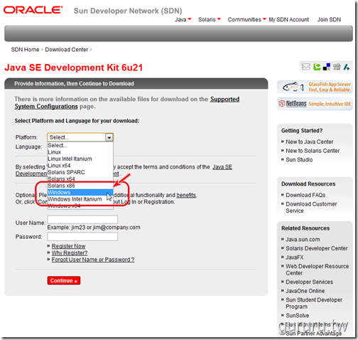Viewport: 358px width, 340px height.
Task: Open New to Java Center link
Action: [x=309, y=142]
